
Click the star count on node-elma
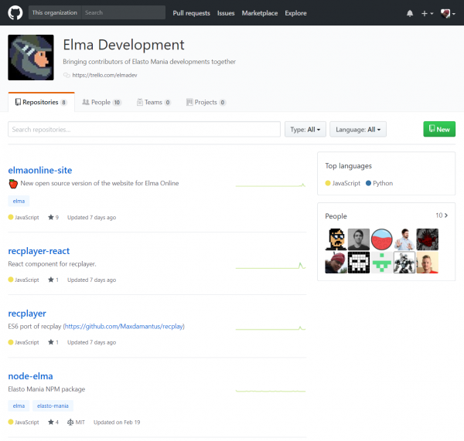[x=53, y=422]
